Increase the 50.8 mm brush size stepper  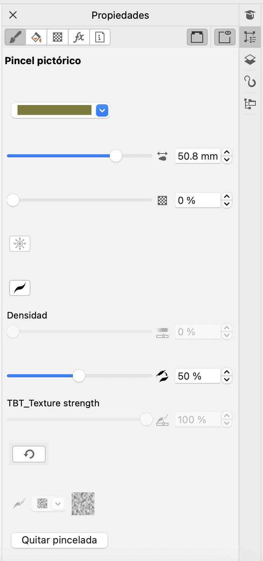tap(227, 152)
